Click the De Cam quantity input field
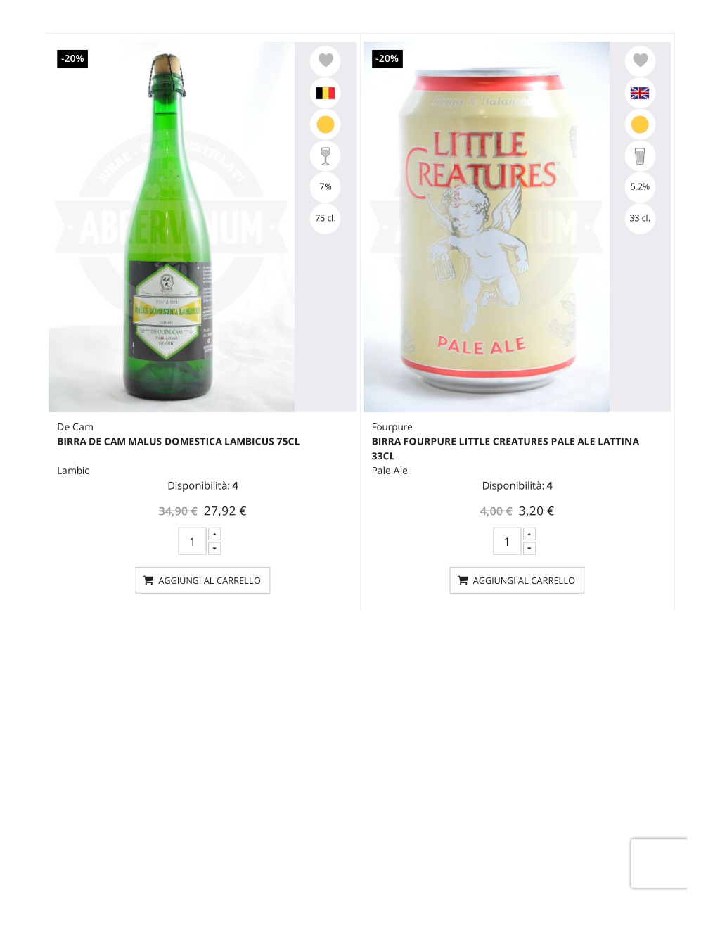The image size is (720, 932). pyautogui.click(x=192, y=542)
